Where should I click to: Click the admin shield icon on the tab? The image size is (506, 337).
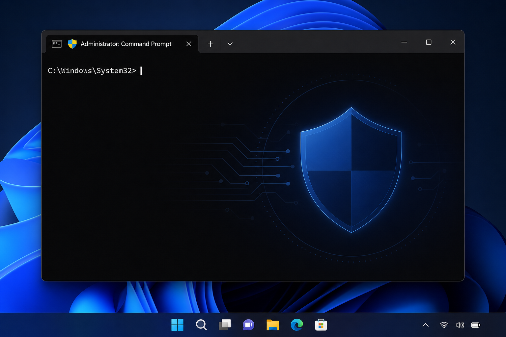click(x=72, y=44)
